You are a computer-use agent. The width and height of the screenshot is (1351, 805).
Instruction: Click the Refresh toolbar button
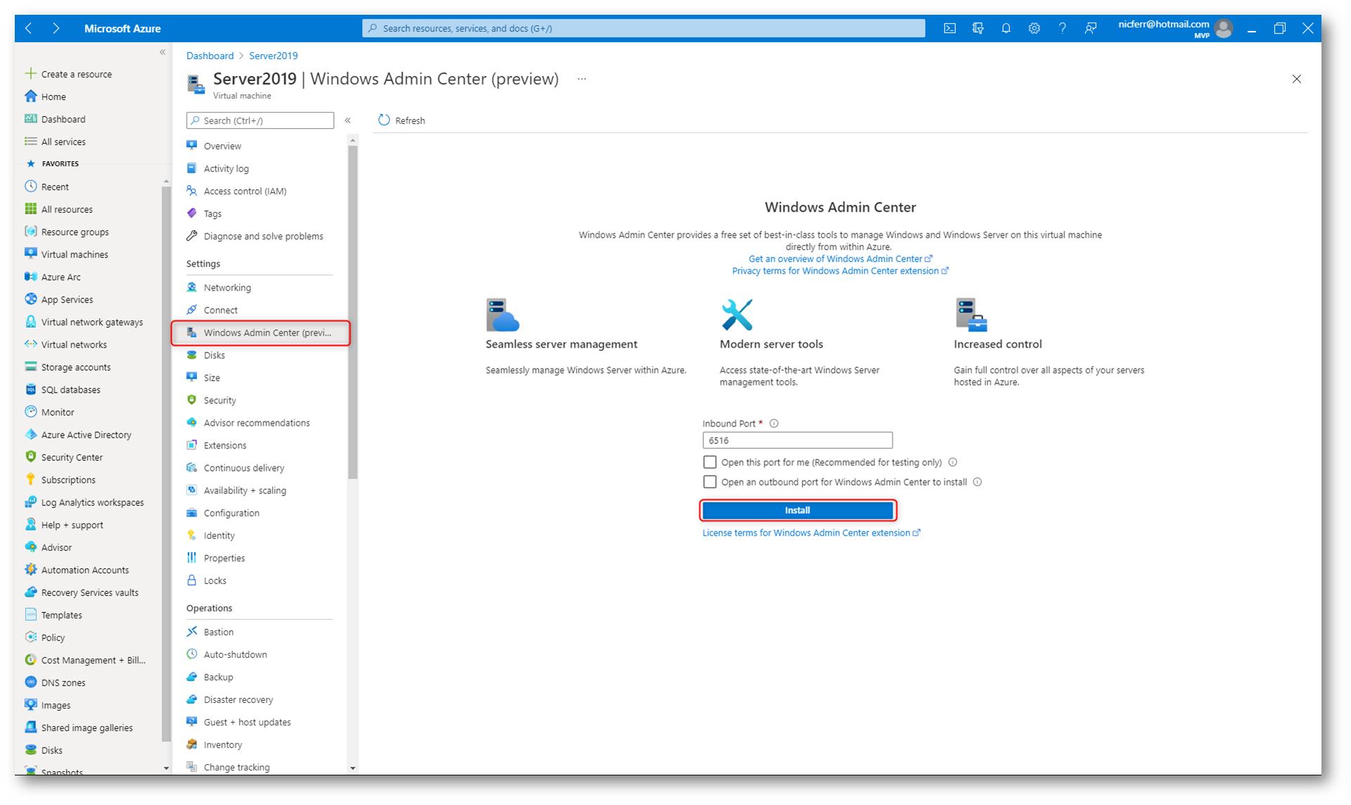click(x=402, y=120)
